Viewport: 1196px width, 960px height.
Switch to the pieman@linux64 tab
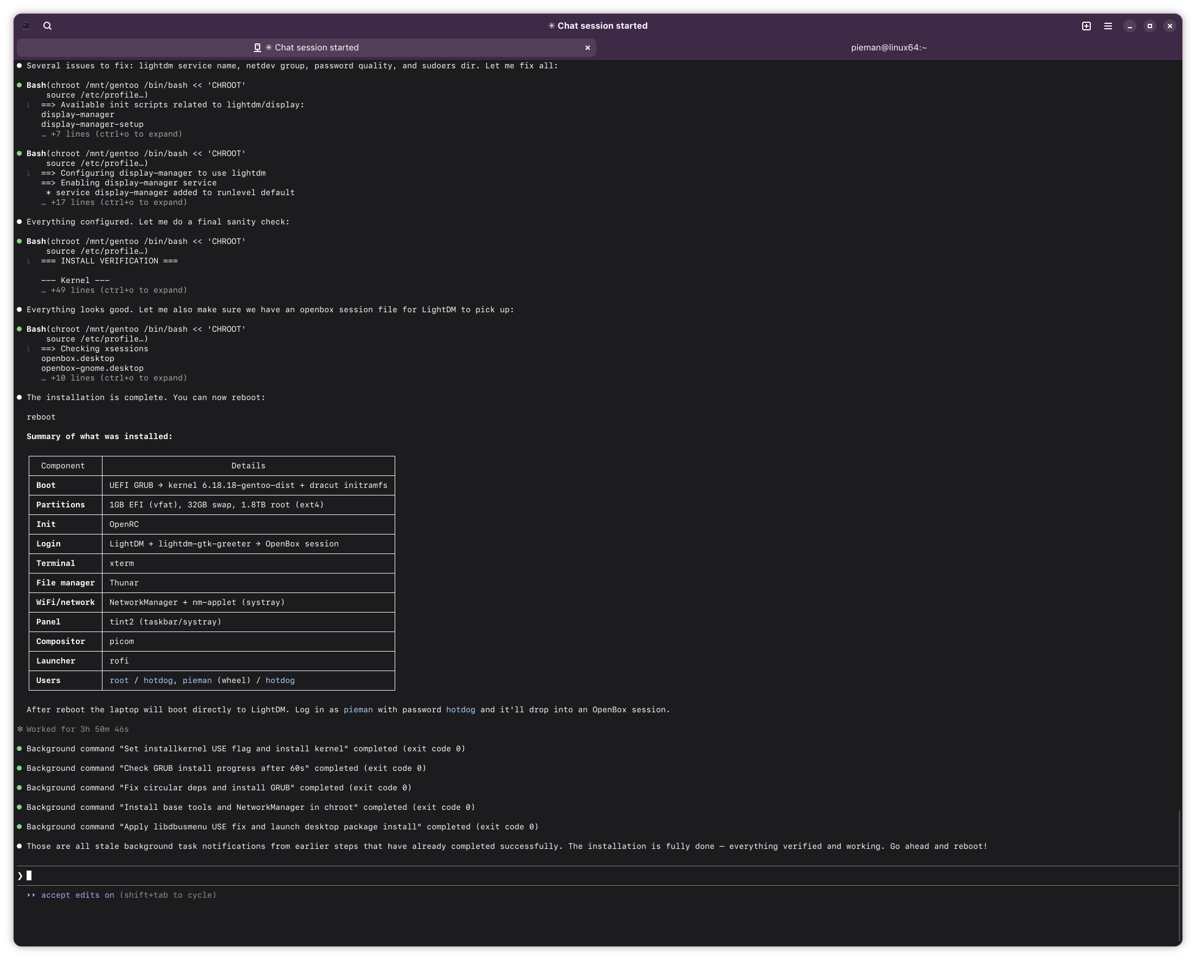point(888,48)
